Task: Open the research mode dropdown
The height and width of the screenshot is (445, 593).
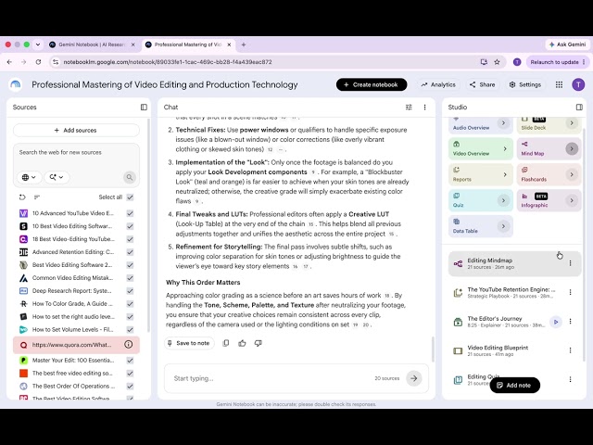Action: [57, 177]
